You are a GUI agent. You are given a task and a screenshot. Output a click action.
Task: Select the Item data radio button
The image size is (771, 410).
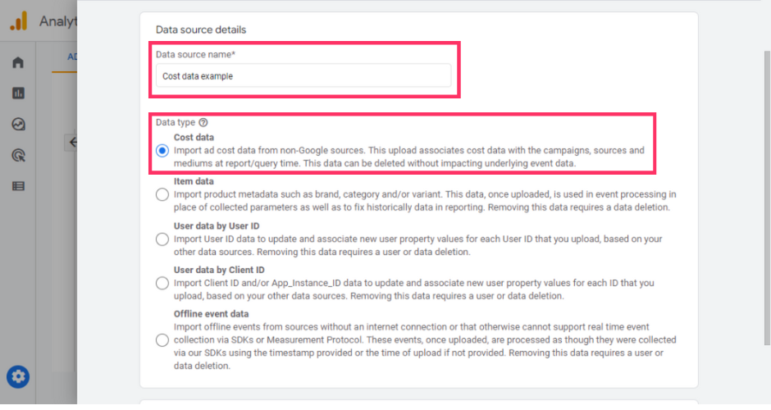point(162,195)
